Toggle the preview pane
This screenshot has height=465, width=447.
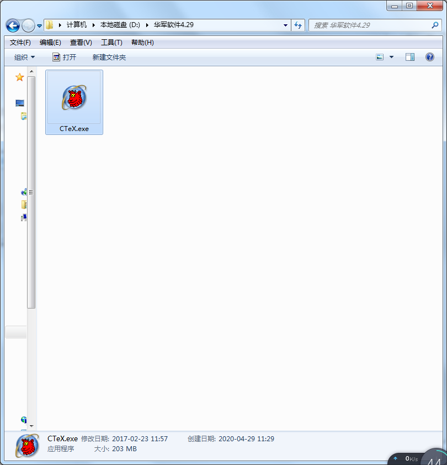click(x=410, y=57)
